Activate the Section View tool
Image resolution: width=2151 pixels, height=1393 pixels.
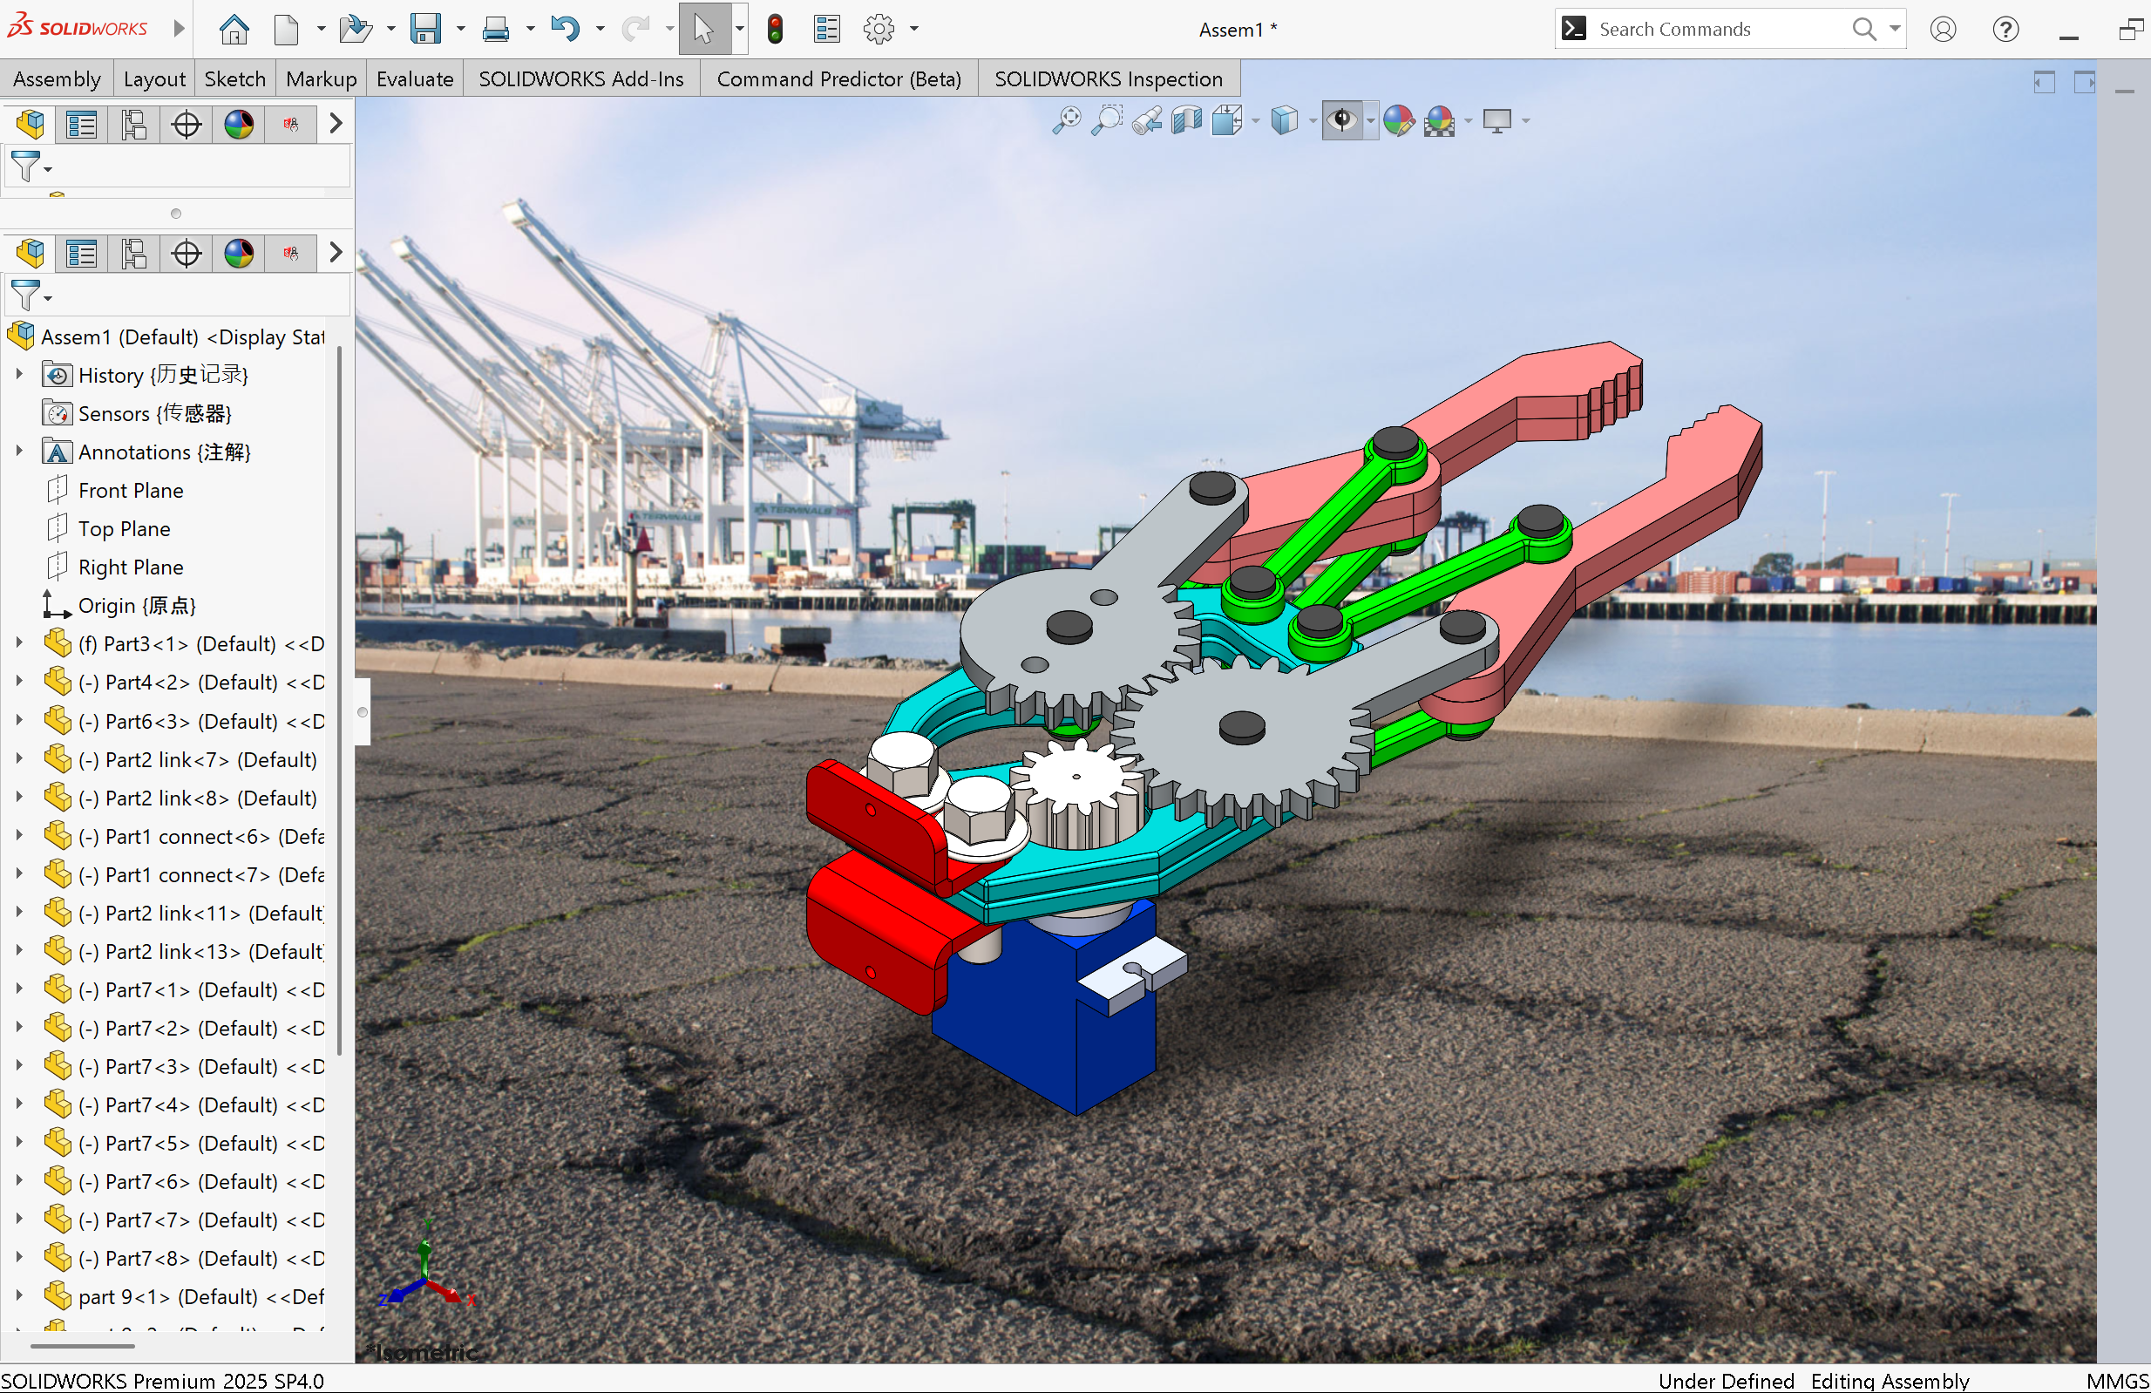1187,120
